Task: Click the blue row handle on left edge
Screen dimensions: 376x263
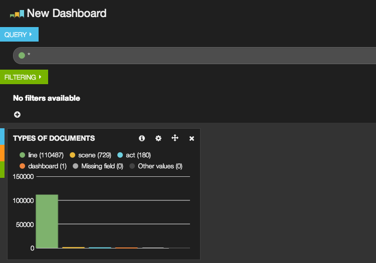Action: (x=2, y=137)
